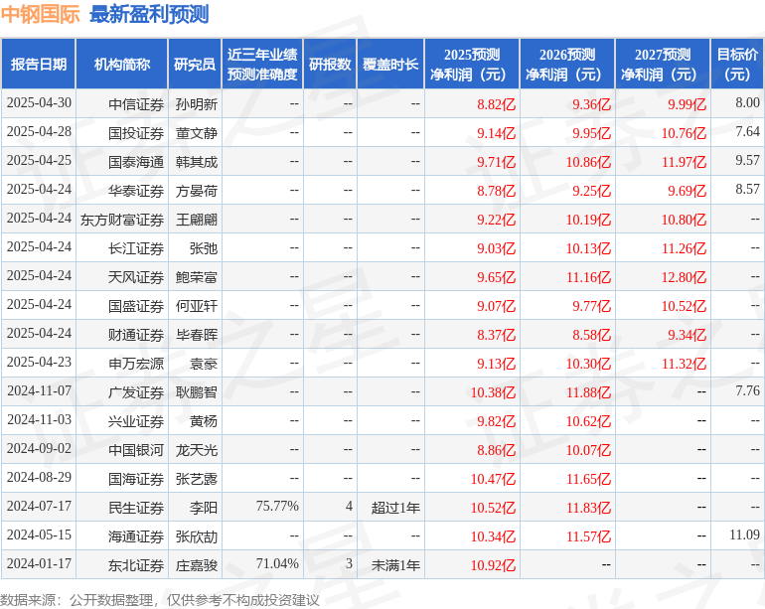Click the 12.80亿 profit value

684,277
